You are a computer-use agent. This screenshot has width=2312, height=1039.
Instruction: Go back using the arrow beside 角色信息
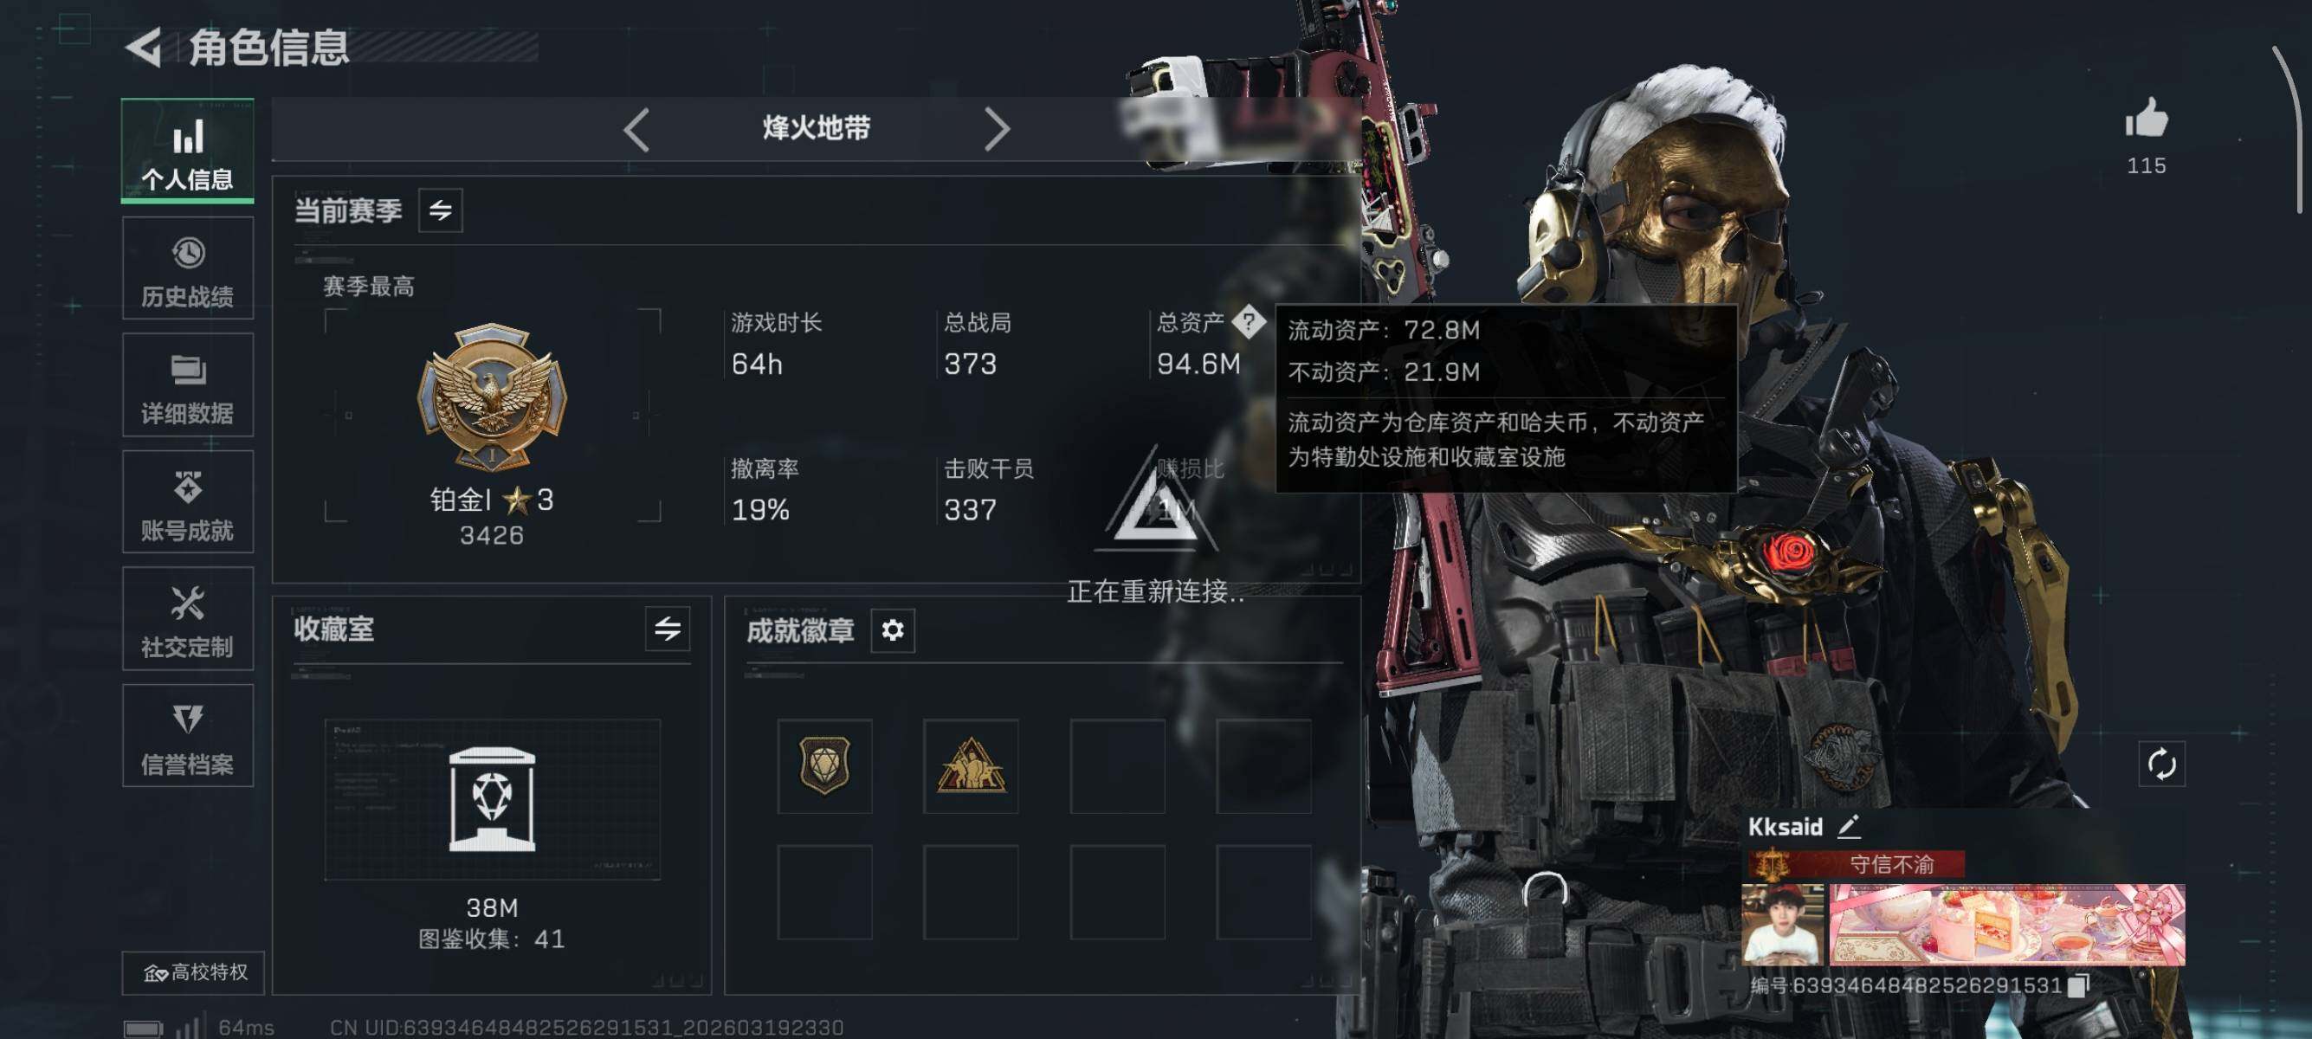pyautogui.click(x=144, y=47)
